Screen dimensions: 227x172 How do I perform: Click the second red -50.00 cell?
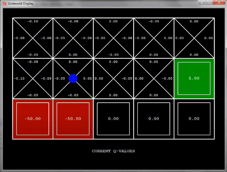click(x=73, y=119)
